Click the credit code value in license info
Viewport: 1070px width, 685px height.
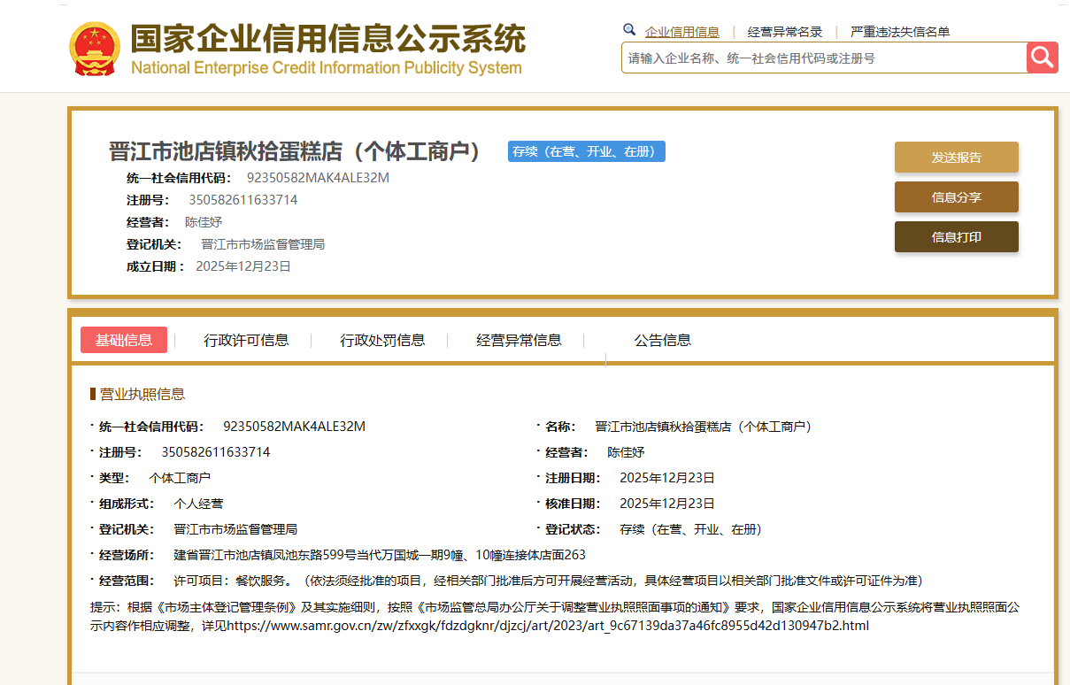(x=294, y=427)
